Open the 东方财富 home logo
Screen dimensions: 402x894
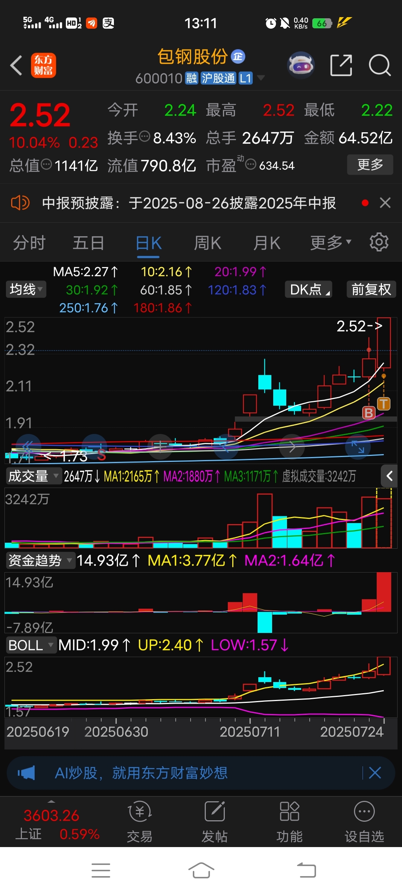coord(43,65)
